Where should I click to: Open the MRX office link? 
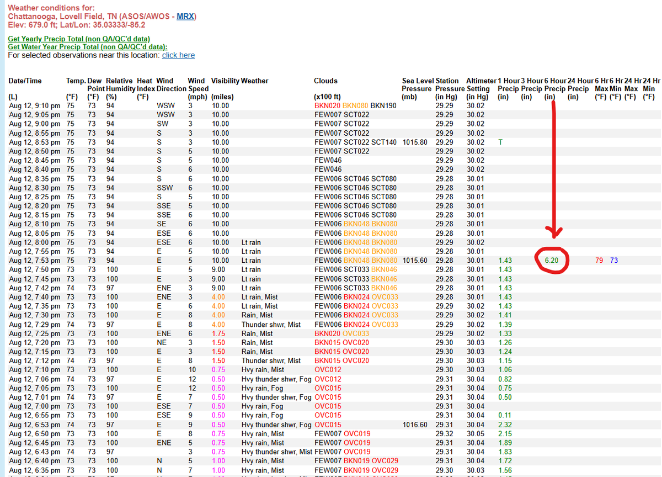click(185, 17)
